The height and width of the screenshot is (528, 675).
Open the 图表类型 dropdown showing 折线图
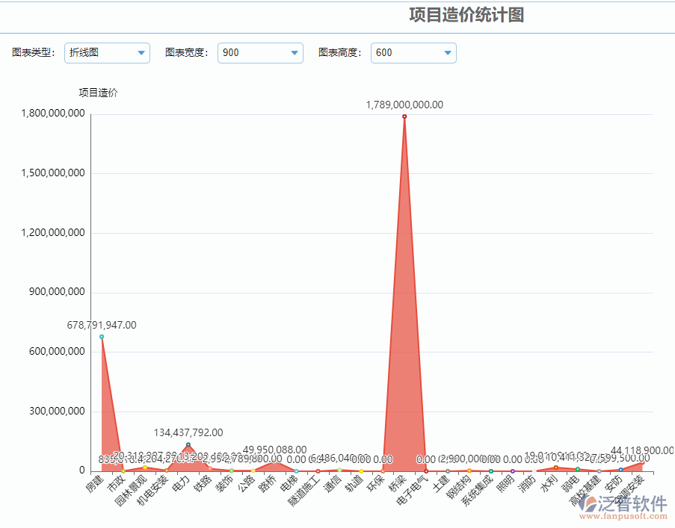click(107, 53)
